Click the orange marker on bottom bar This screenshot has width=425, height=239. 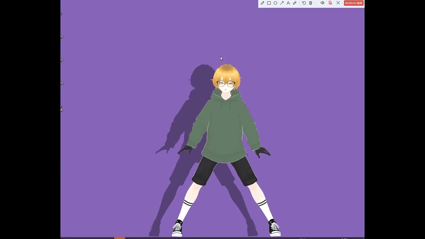[x=120, y=238]
